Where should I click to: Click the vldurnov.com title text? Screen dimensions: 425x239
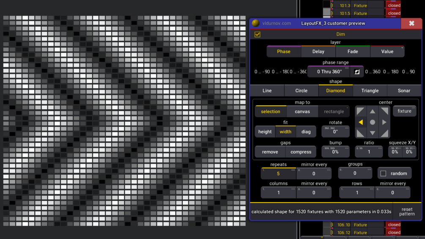coord(277,23)
